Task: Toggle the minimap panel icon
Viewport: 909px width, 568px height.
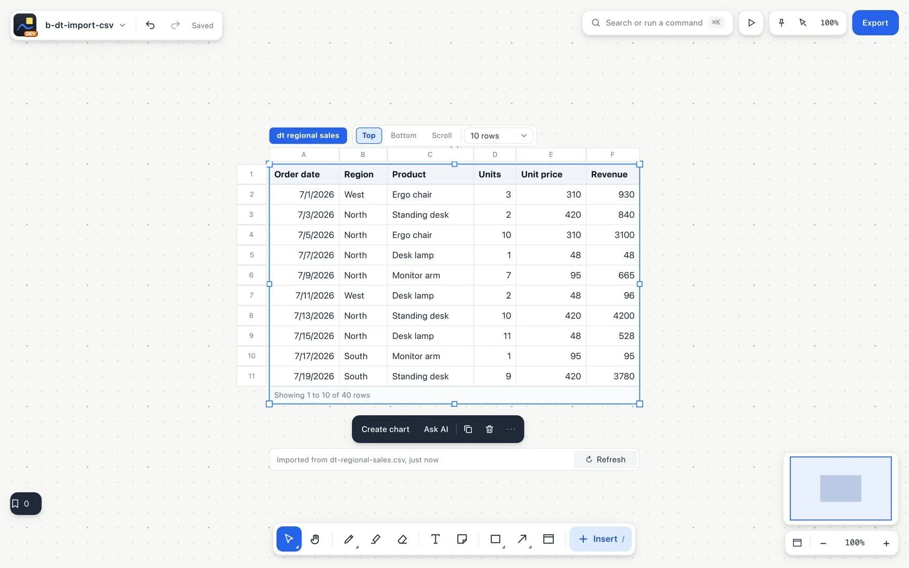Action: pyautogui.click(x=797, y=543)
